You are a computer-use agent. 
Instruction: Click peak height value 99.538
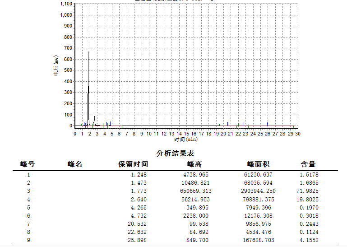coord(199,224)
